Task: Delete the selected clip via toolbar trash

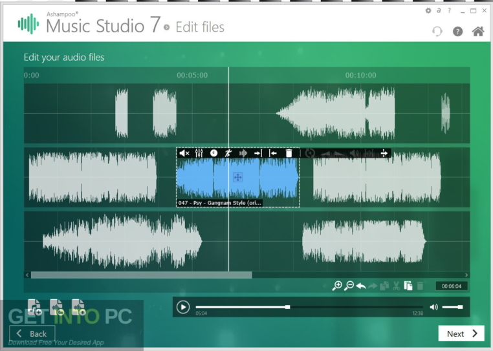Action: pyautogui.click(x=289, y=153)
